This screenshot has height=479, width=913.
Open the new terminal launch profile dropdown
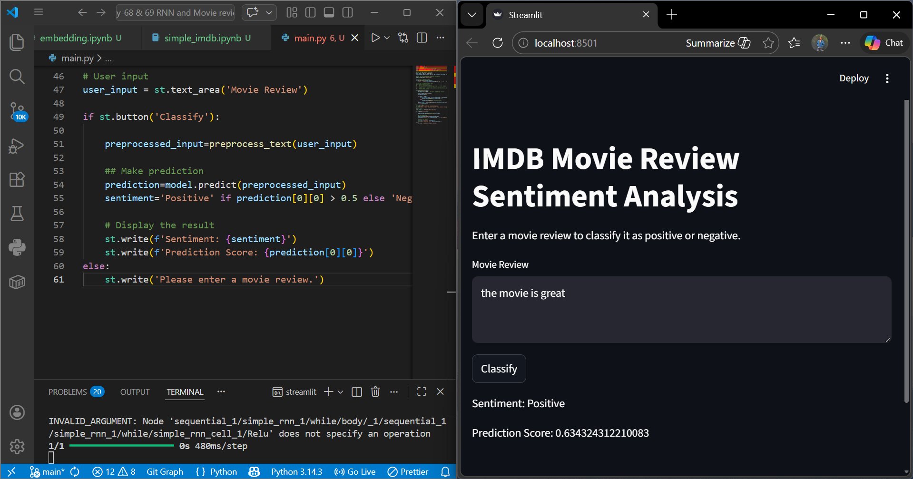coord(341,392)
